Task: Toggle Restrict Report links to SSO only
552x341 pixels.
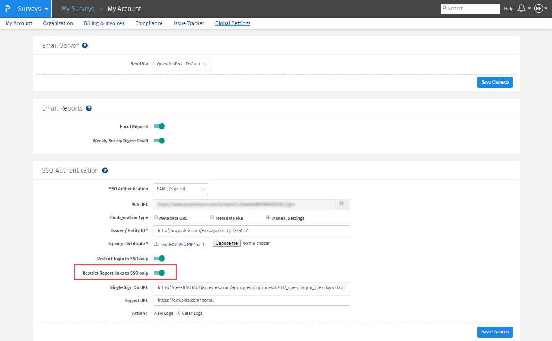Action: [159, 273]
